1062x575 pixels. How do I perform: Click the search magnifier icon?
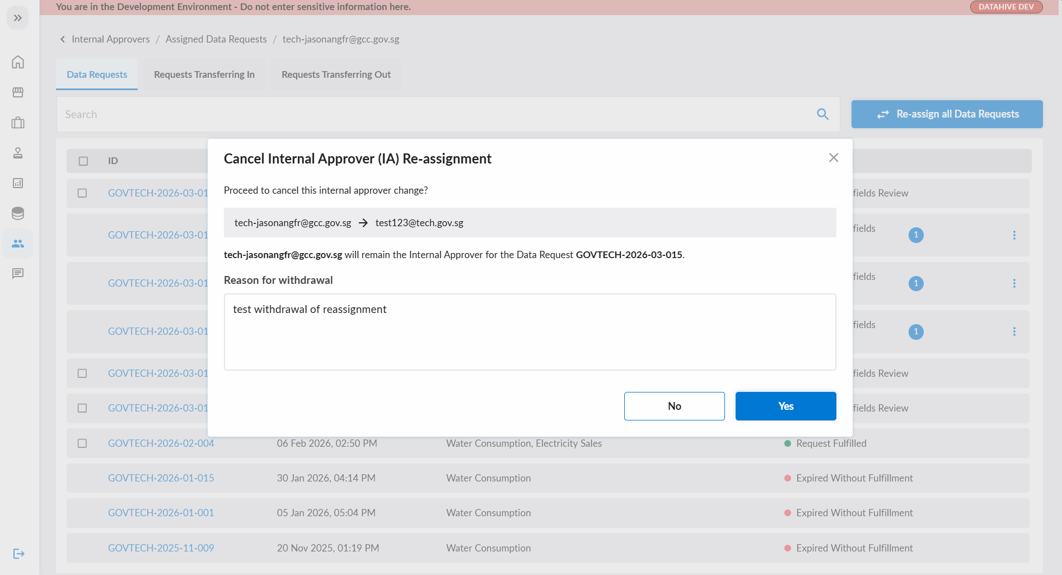coord(822,114)
